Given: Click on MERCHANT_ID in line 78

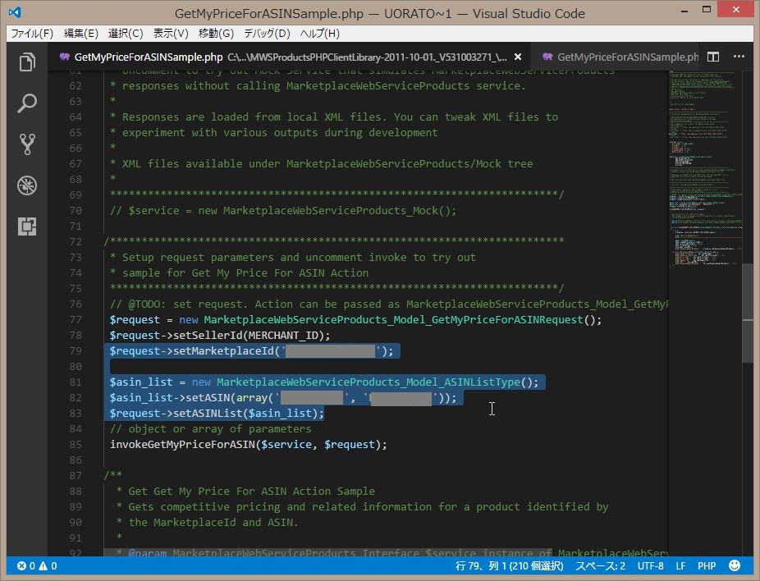Looking at the screenshot, I should 283,336.
